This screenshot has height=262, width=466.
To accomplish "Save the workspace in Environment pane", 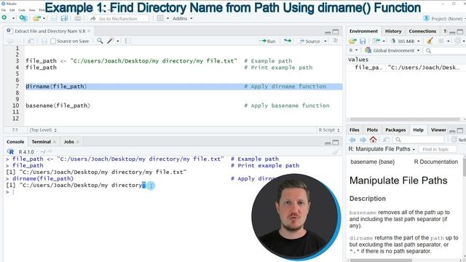I will coord(363,41).
